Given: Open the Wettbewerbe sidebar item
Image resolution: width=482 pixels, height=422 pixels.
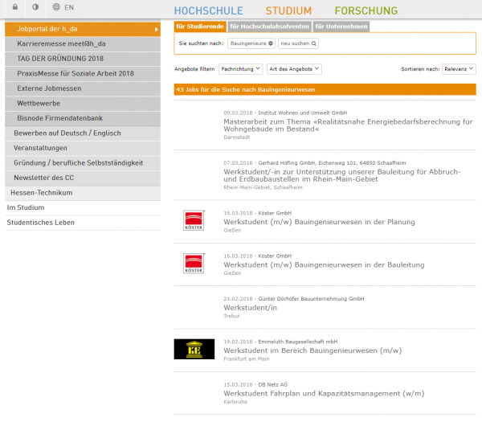Looking at the screenshot, I should pos(83,104).
